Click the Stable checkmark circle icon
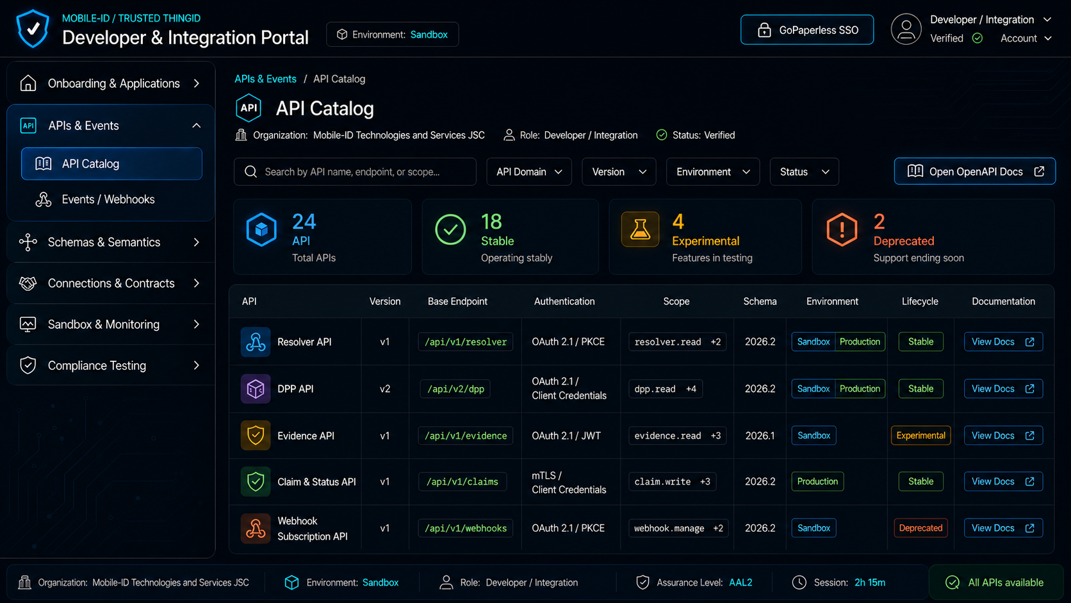 (450, 229)
